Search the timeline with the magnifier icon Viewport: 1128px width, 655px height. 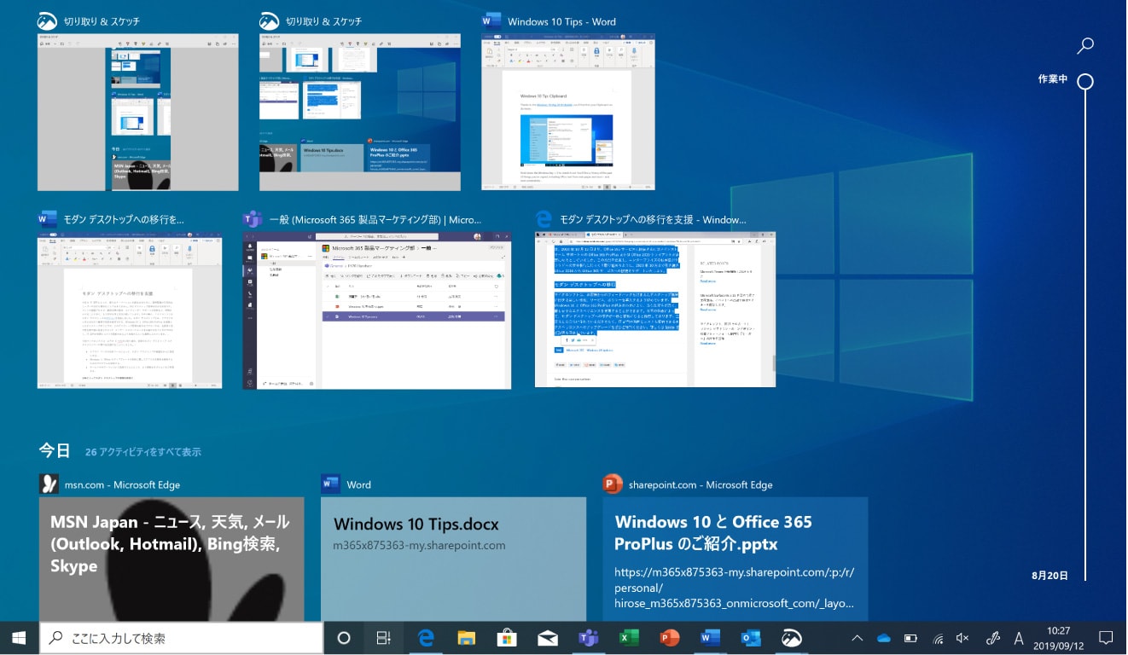(1085, 46)
